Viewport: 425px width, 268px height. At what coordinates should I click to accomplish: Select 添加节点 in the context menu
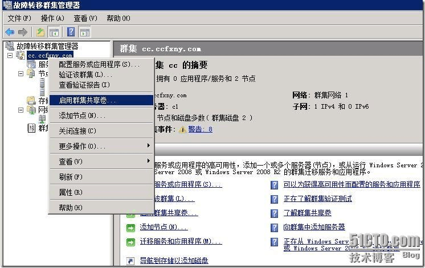(x=82, y=116)
